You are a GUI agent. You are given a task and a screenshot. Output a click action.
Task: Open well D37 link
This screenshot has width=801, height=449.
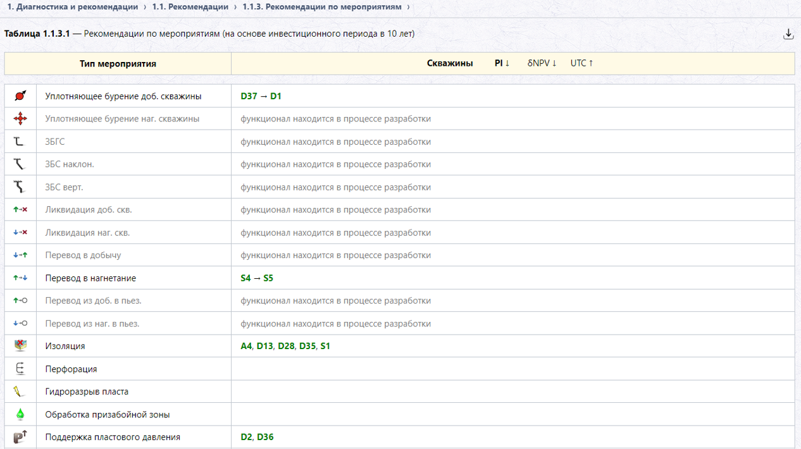(x=249, y=96)
